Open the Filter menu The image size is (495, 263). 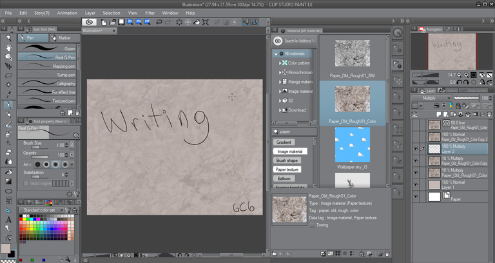click(150, 13)
